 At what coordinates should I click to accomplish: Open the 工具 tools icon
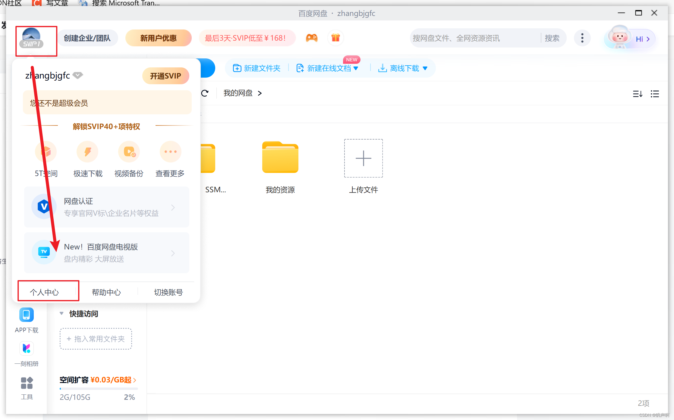(27, 383)
